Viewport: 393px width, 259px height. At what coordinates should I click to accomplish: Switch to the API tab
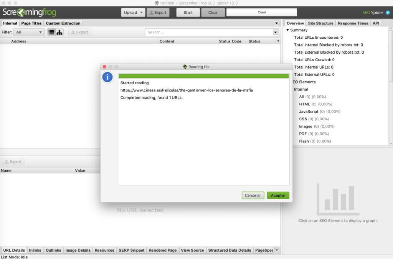(376, 23)
